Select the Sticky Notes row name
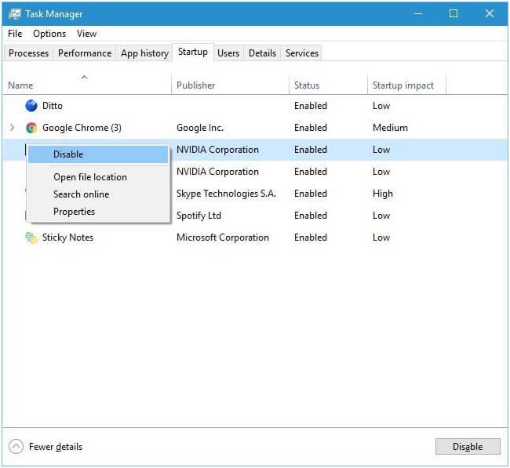 67,238
